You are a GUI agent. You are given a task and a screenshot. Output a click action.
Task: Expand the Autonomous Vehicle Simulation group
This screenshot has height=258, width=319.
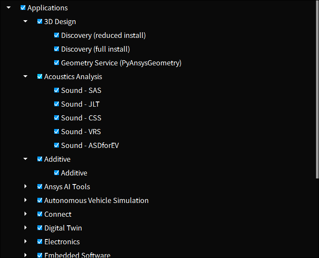tap(26, 200)
